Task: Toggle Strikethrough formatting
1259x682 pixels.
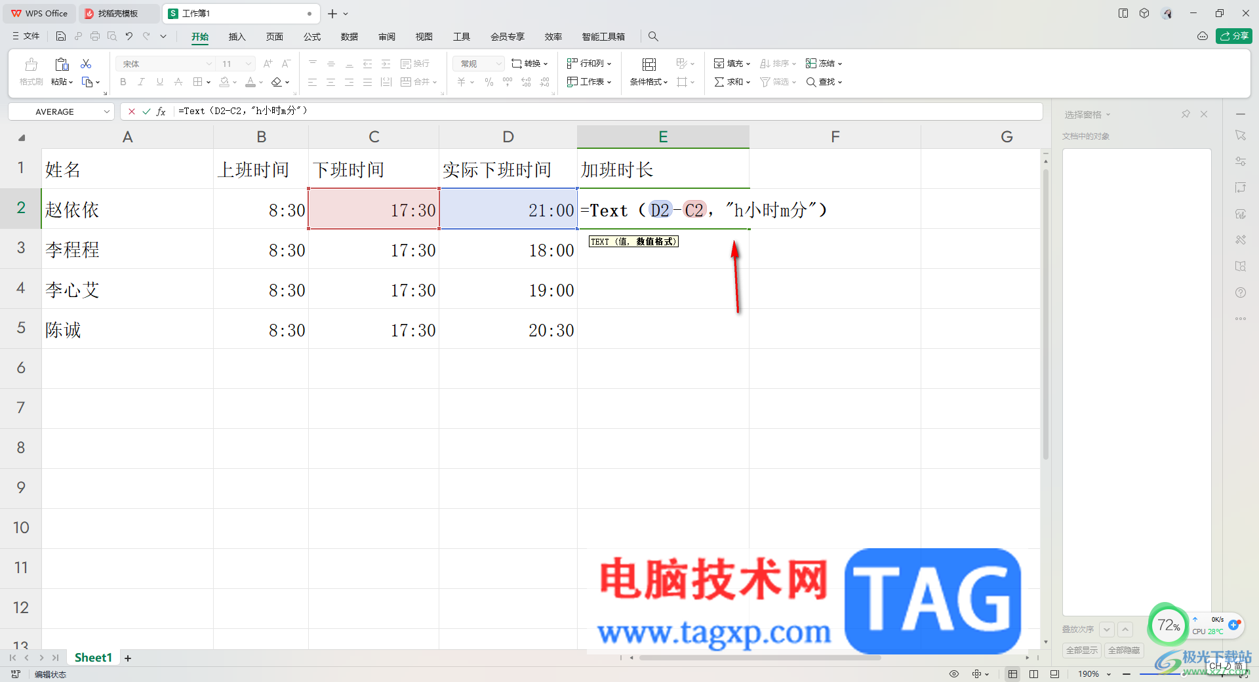Action: pyautogui.click(x=178, y=82)
